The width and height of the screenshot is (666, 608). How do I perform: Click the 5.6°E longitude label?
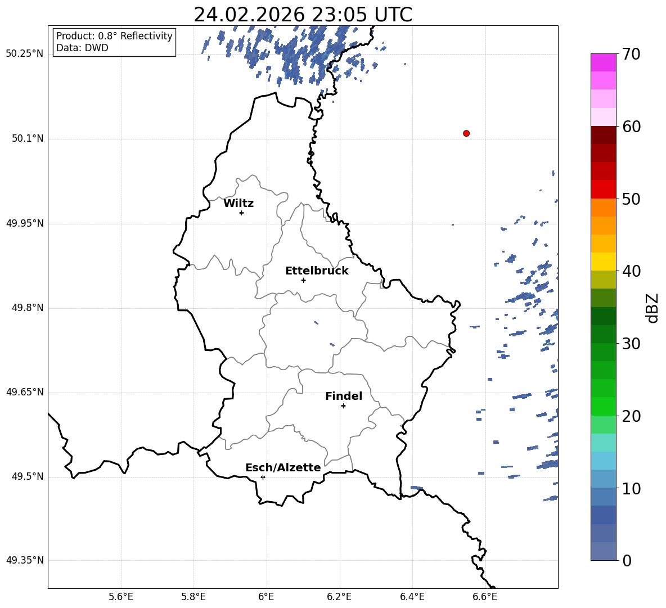pos(121,597)
